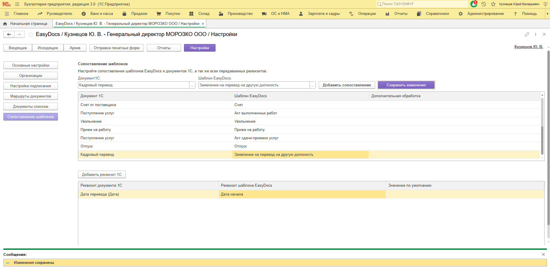
Task: Open the hamburger main menu icon
Action: [17, 4]
